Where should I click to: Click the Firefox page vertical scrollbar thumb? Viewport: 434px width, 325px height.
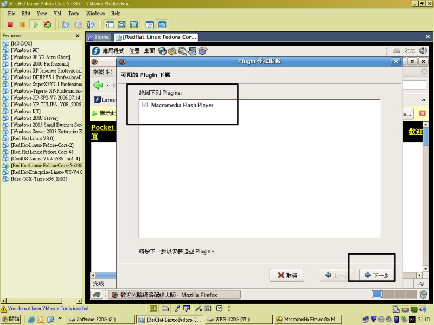pyautogui.click(x=426, y=135)
